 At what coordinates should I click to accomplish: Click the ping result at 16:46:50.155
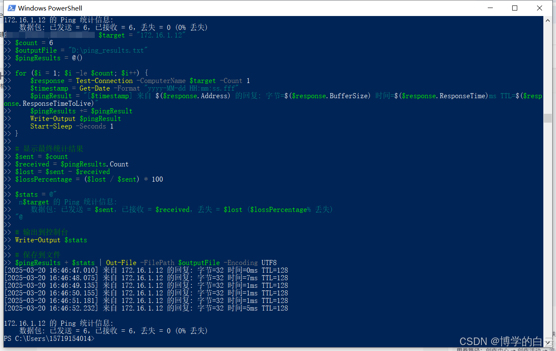146,293
